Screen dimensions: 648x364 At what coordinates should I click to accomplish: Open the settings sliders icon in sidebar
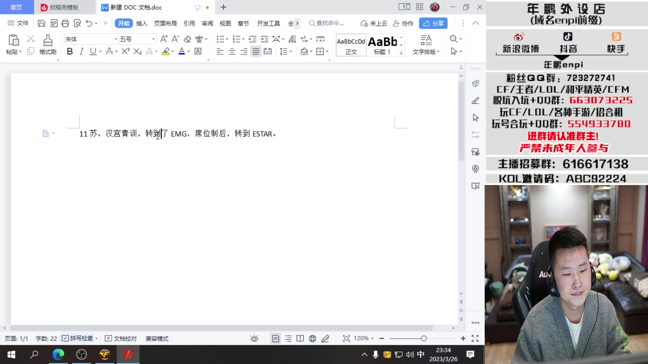point(476,134)
